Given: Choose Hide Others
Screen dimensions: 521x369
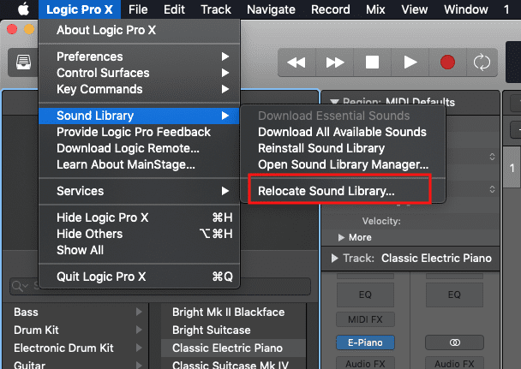Looking at the screenshot, I should click(x=139, y=234).
